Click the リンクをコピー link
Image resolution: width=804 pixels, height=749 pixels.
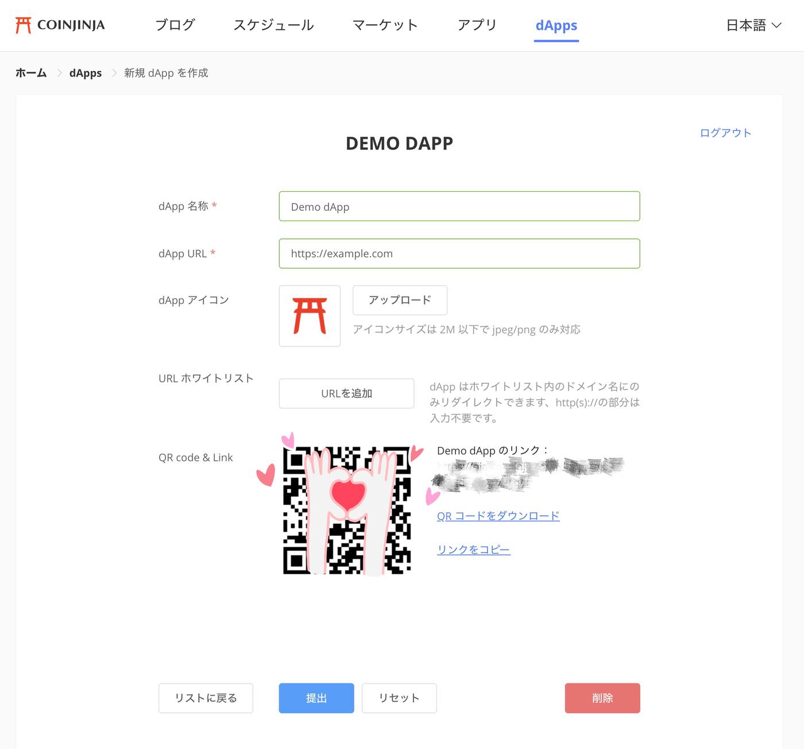click(473, 550)
